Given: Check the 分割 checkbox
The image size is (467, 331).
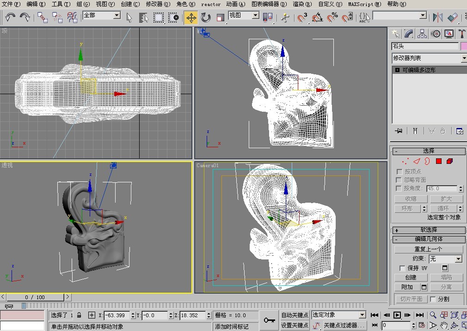Looking at the screenshot, I should click(x=433, y=299).
